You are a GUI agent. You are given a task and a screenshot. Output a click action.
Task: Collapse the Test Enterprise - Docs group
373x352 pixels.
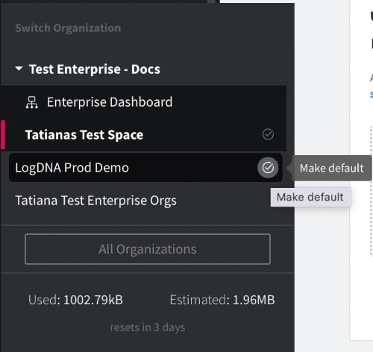[19, 69]
